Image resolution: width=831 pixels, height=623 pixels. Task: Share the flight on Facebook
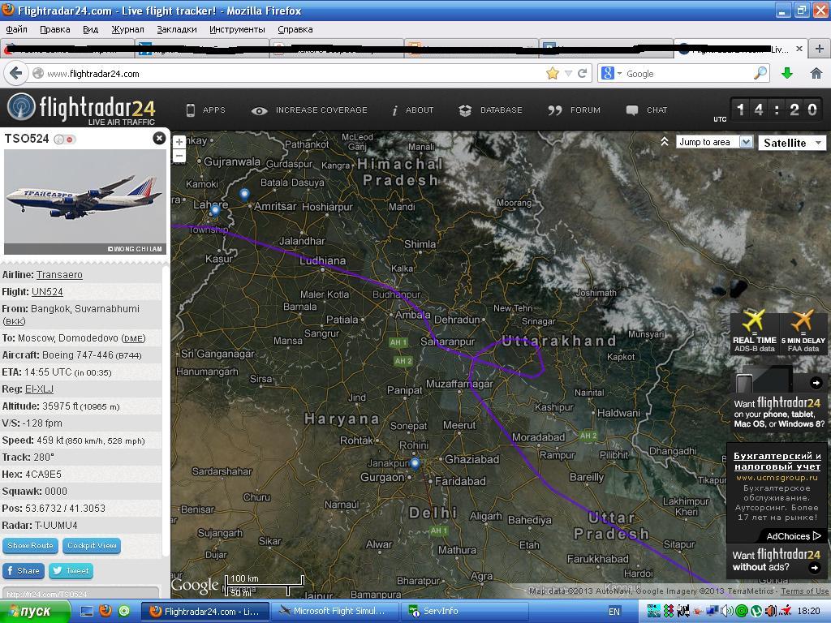[x=24, y=570]
